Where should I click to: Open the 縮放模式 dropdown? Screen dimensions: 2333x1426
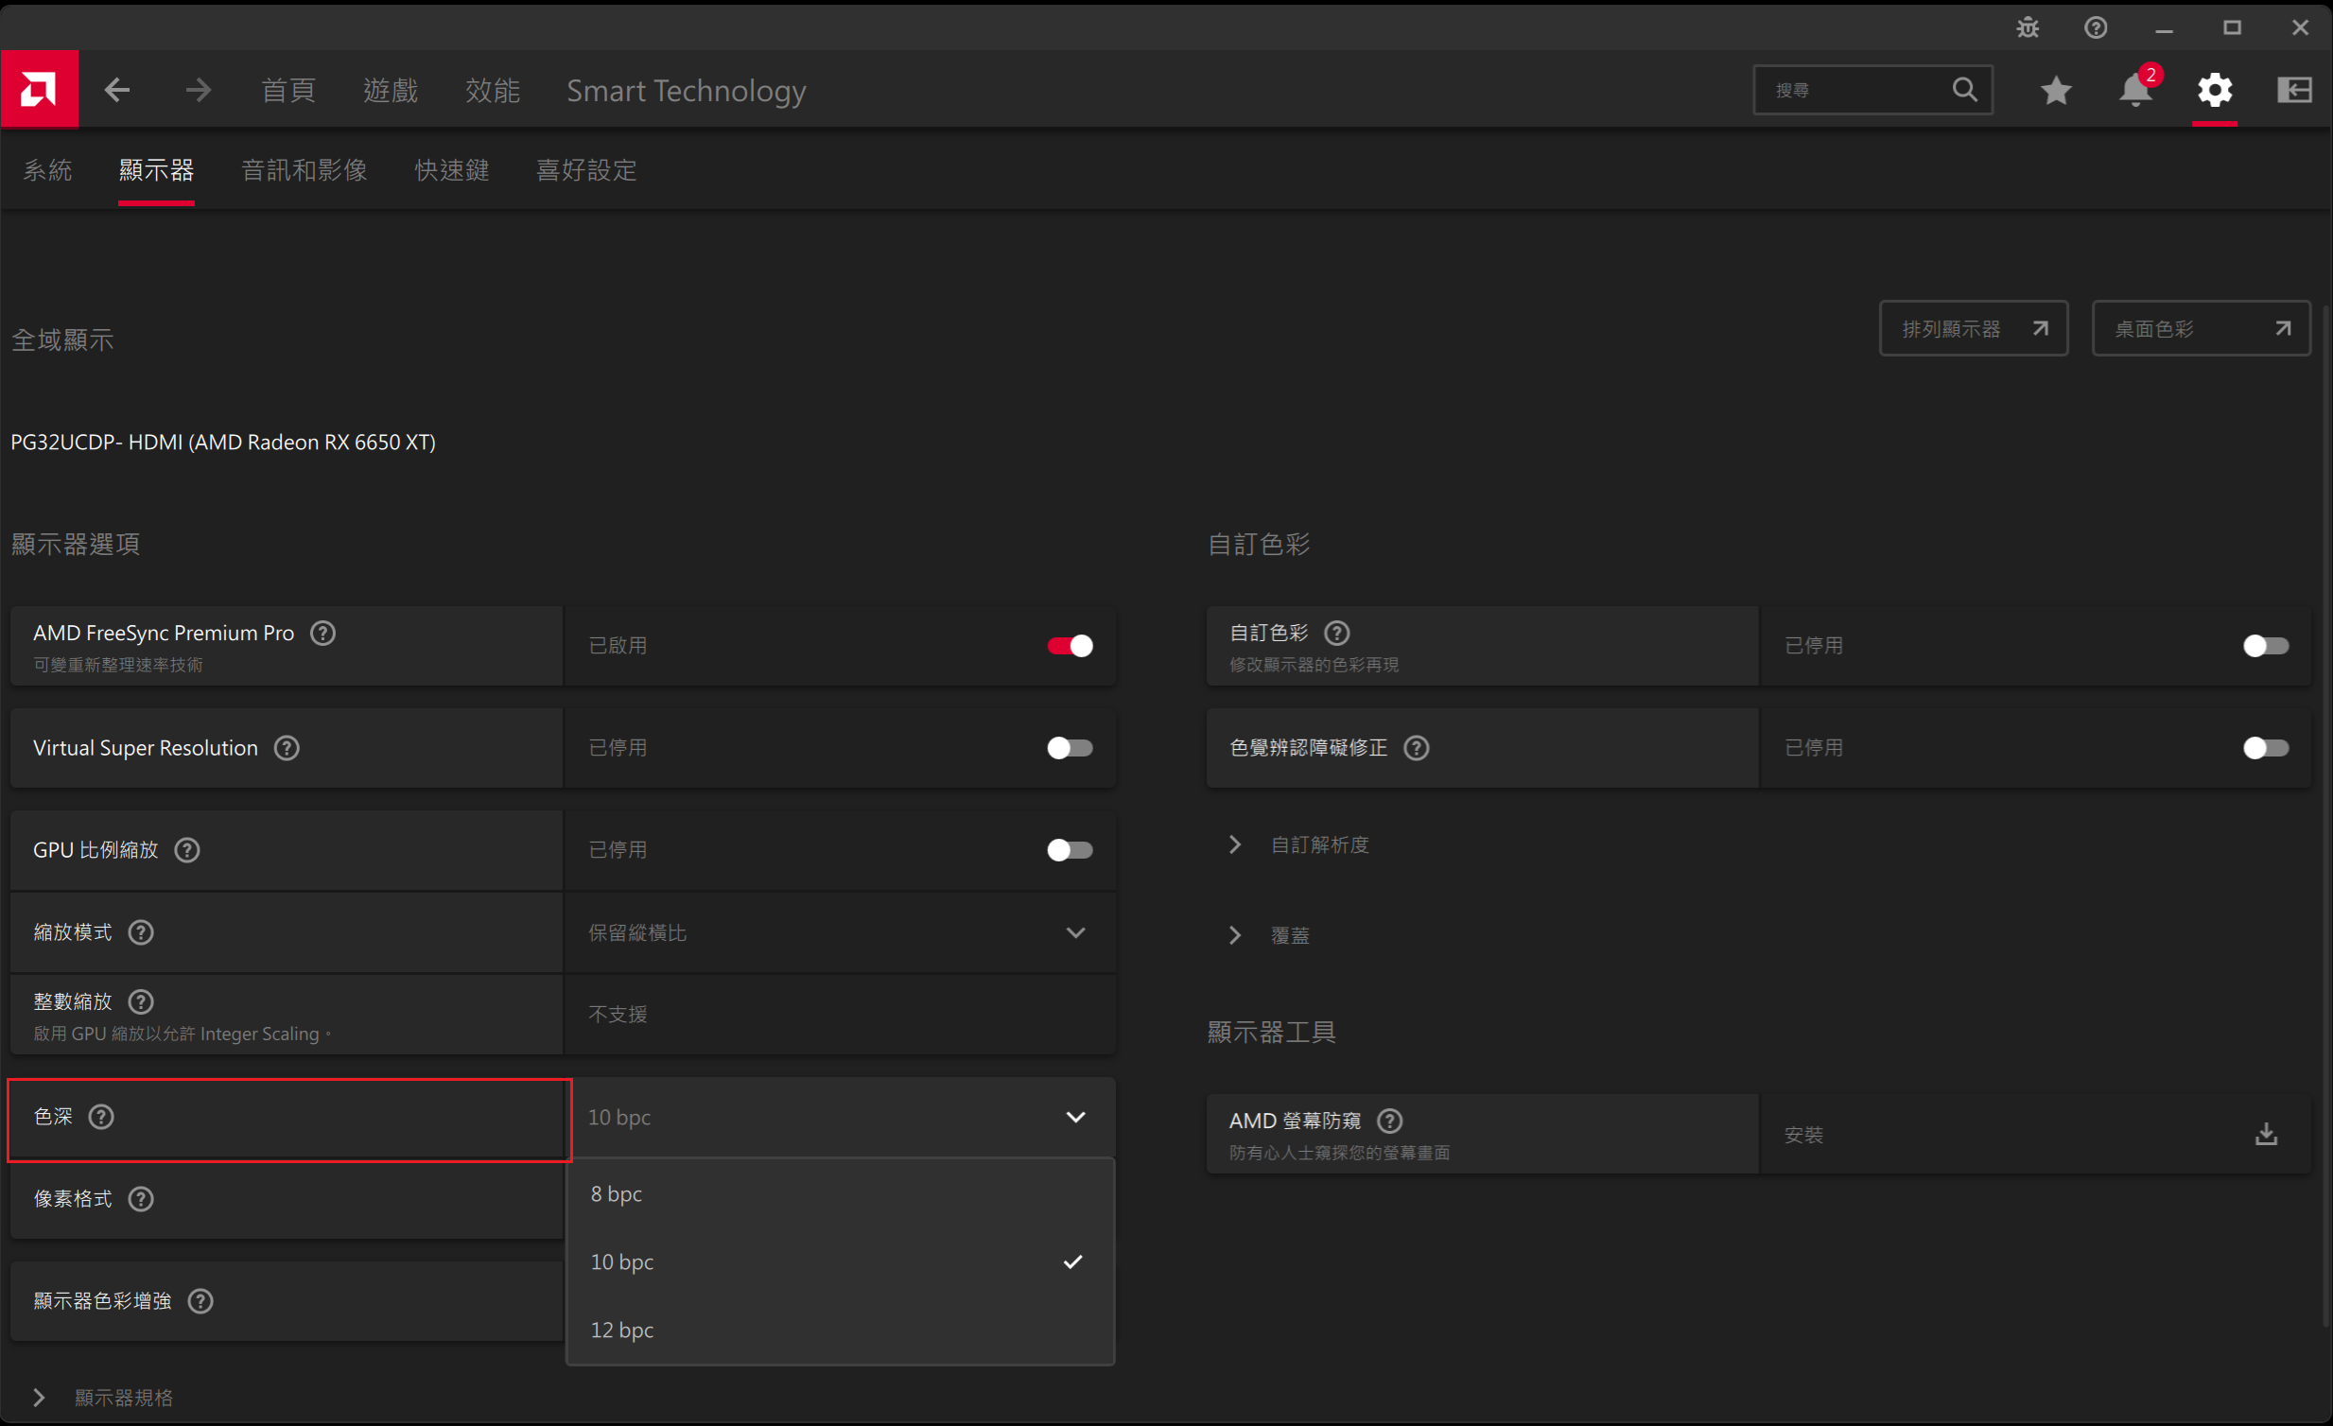coord(840,932)
